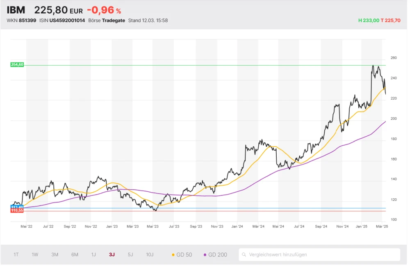Screen dimensions: 410x266
Task: Click the red 110,55 low marker
Action: (17, 210)
